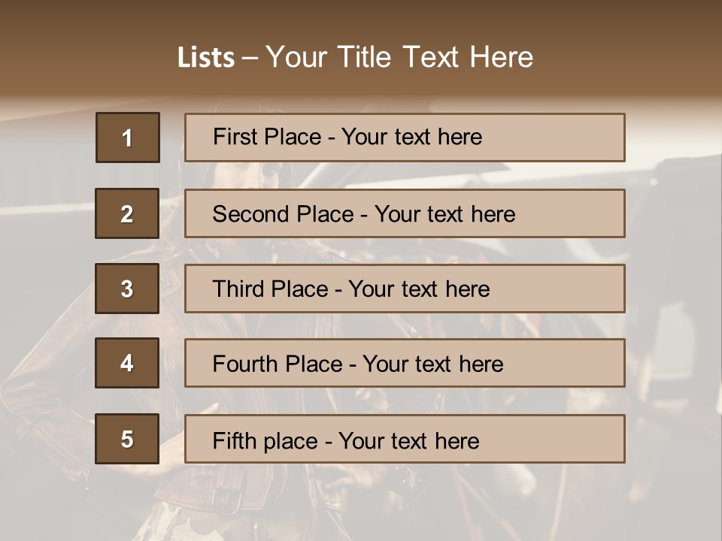Select the First Place text bar
722x541 pixels.
tap(405, 138)
